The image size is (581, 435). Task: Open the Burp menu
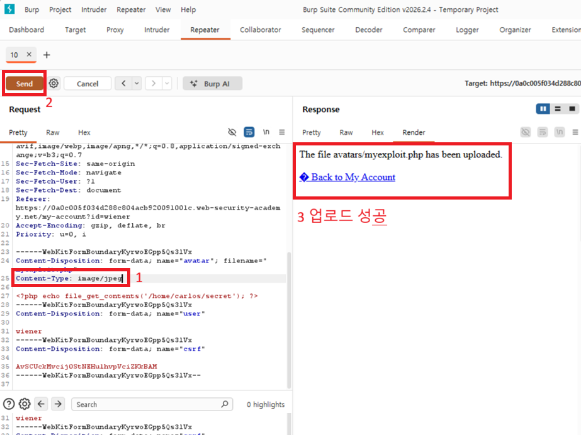coord(32,9)
